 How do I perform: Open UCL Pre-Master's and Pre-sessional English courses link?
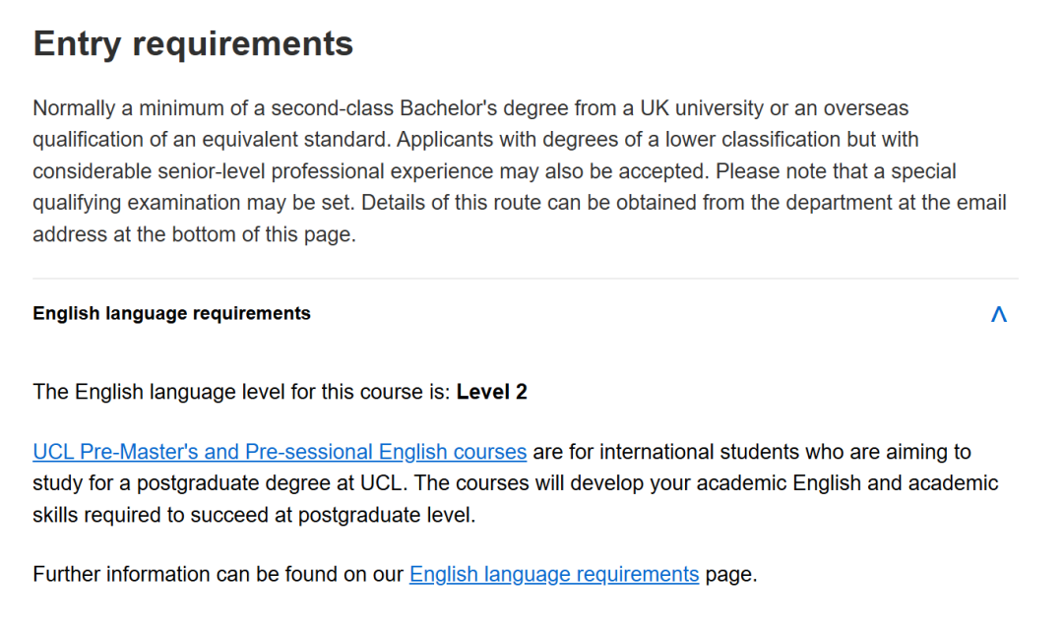coord(280,453)
